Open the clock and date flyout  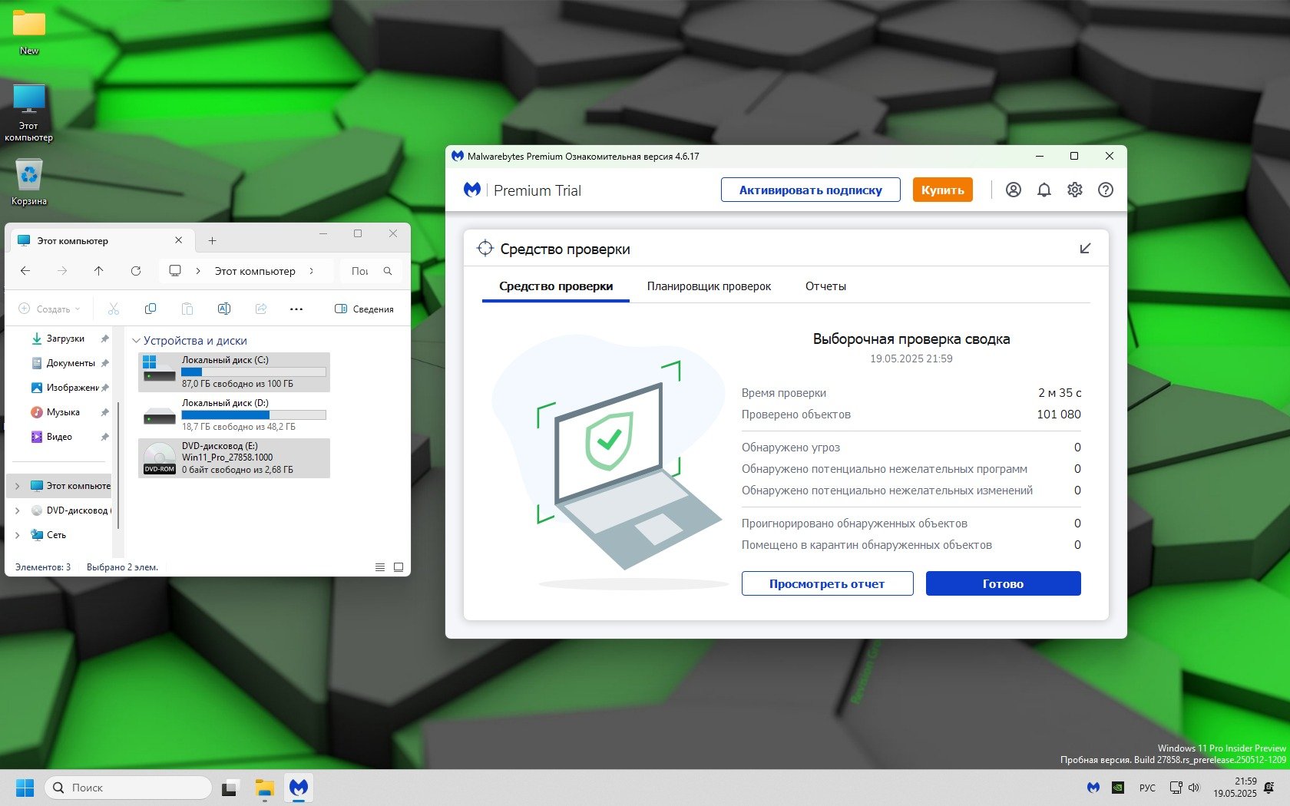(1235, 788)
